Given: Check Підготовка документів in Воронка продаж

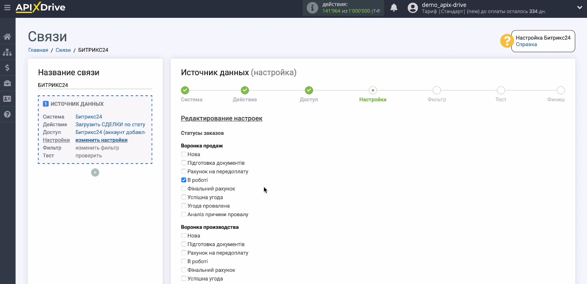Looking at the screenshot, I should [x=184, y=163].
